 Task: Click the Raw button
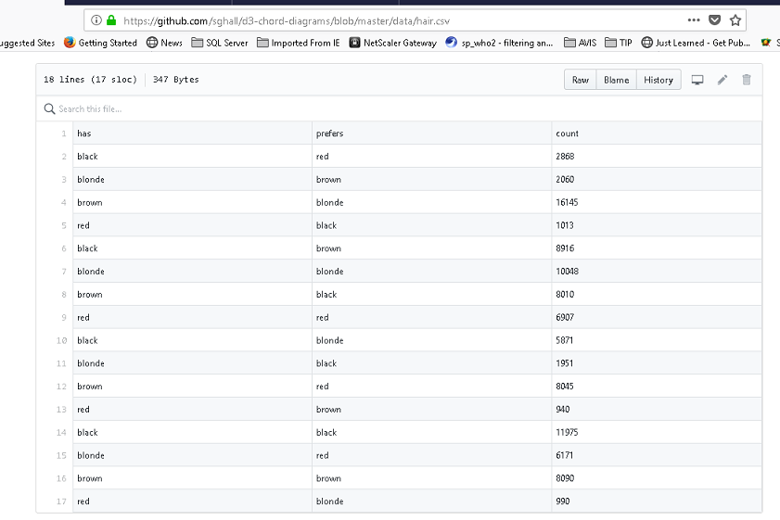click(x=581, y=80)
